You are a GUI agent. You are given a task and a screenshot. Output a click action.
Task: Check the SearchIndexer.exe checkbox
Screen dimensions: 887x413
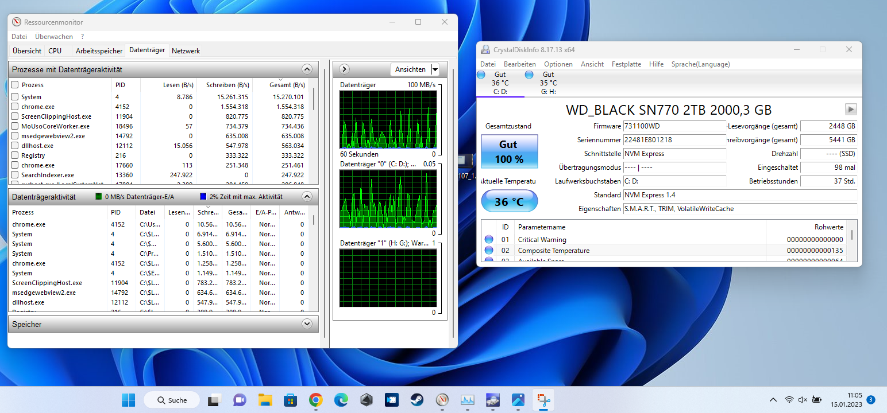(x=15, y=175)
